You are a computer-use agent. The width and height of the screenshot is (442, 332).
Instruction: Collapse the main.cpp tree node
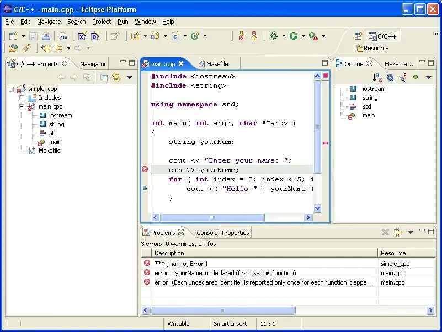pyautogui.click(x=22, y=107)
